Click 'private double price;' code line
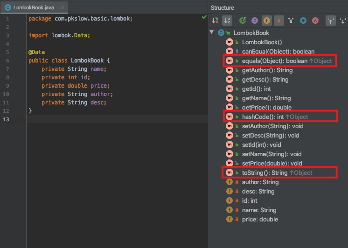This screenshot has width=348, height=248. [x=76, y=86]
